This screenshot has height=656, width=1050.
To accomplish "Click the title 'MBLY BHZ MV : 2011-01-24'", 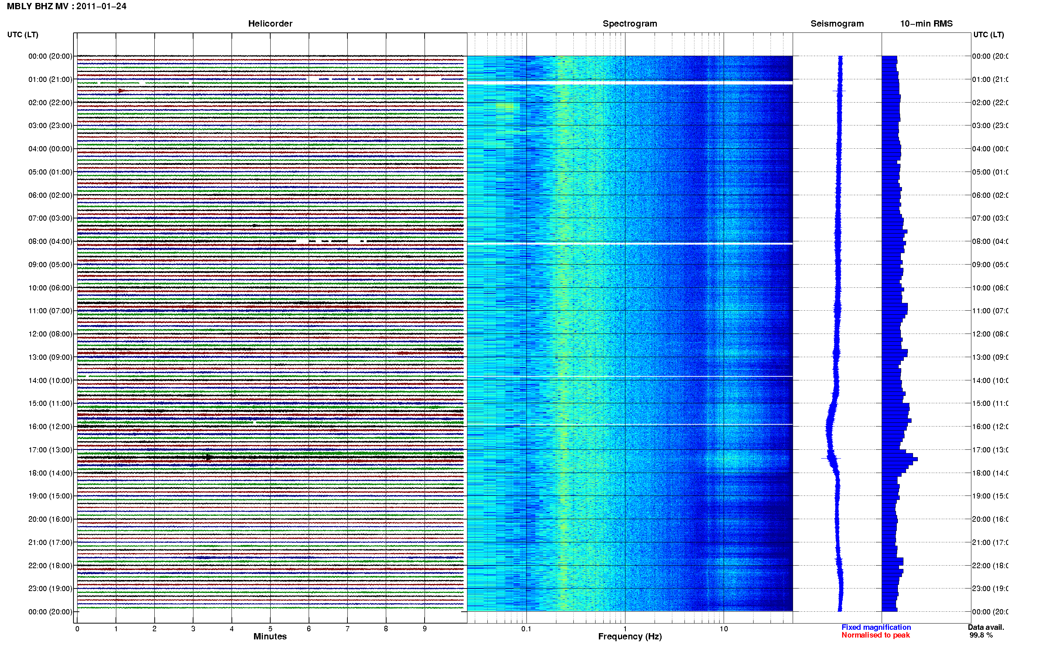I will tap(66, 7).
